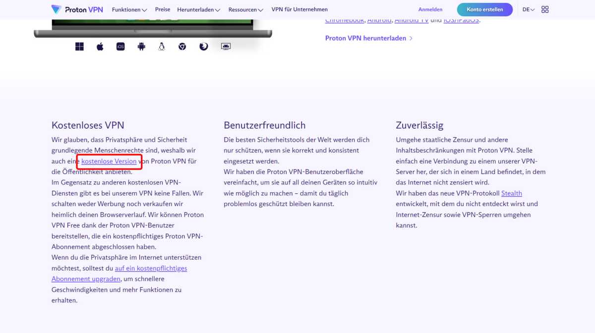Viewport: 595px width, 333px height.
Task: Open VPN für Unternehmen in the navigation
Action: [299, 9]
